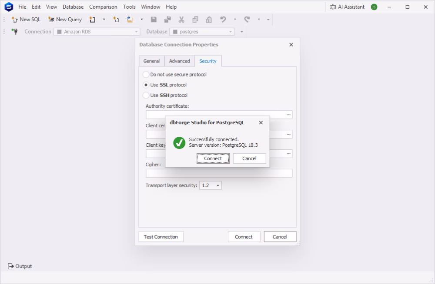The width and height of the screenshot is (435, 284).
Task: Open the File menu
Action: coord(22,7)
